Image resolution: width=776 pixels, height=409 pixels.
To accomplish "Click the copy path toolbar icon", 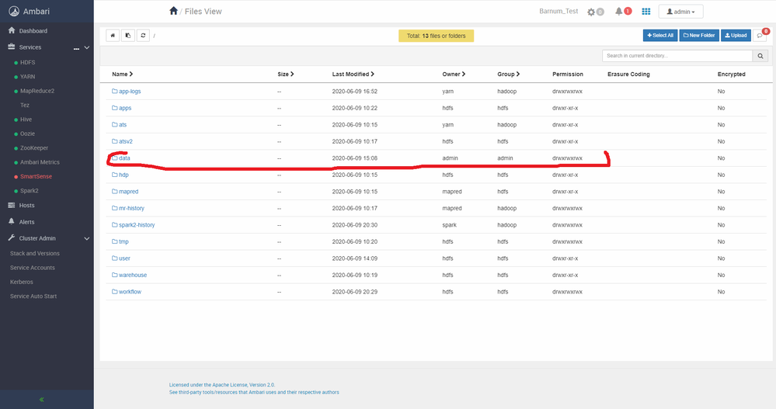I will click(127, 36).
